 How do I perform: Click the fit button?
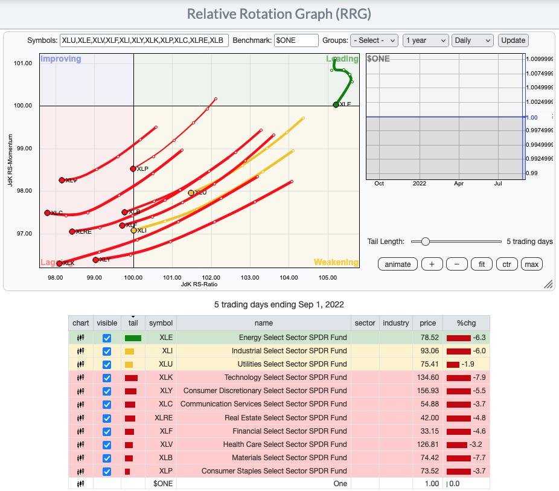click(x=482, y=264)
